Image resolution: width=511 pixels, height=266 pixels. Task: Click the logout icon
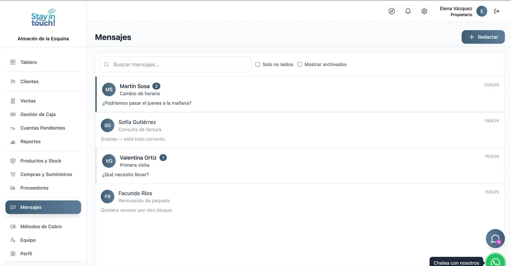pyautogui.click(x=497, y=11)
